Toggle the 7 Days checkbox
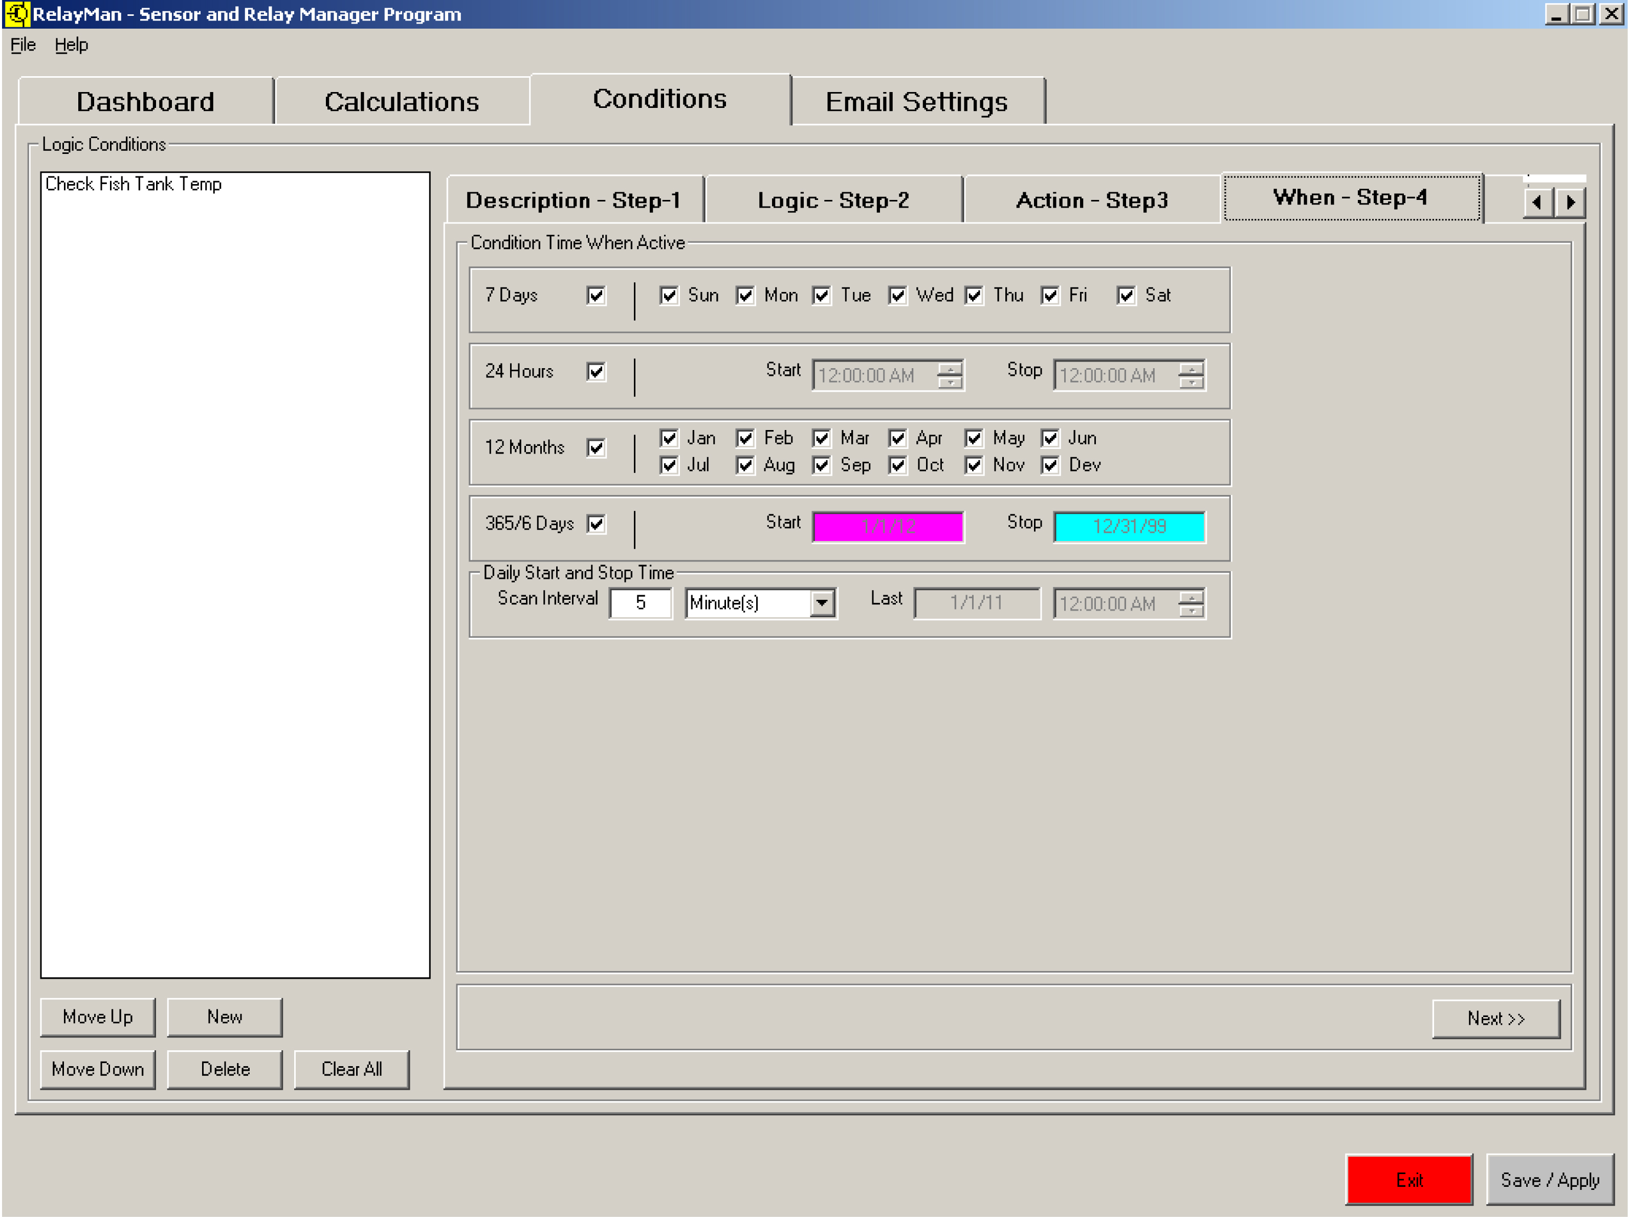 click(x=596, y=296)
